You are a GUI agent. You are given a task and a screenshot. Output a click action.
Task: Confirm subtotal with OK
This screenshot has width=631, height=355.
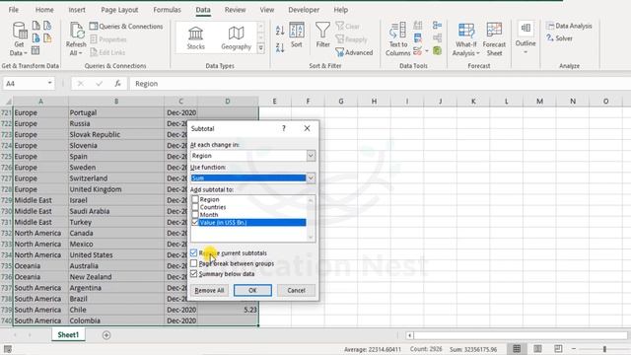(x=252, y=290)
